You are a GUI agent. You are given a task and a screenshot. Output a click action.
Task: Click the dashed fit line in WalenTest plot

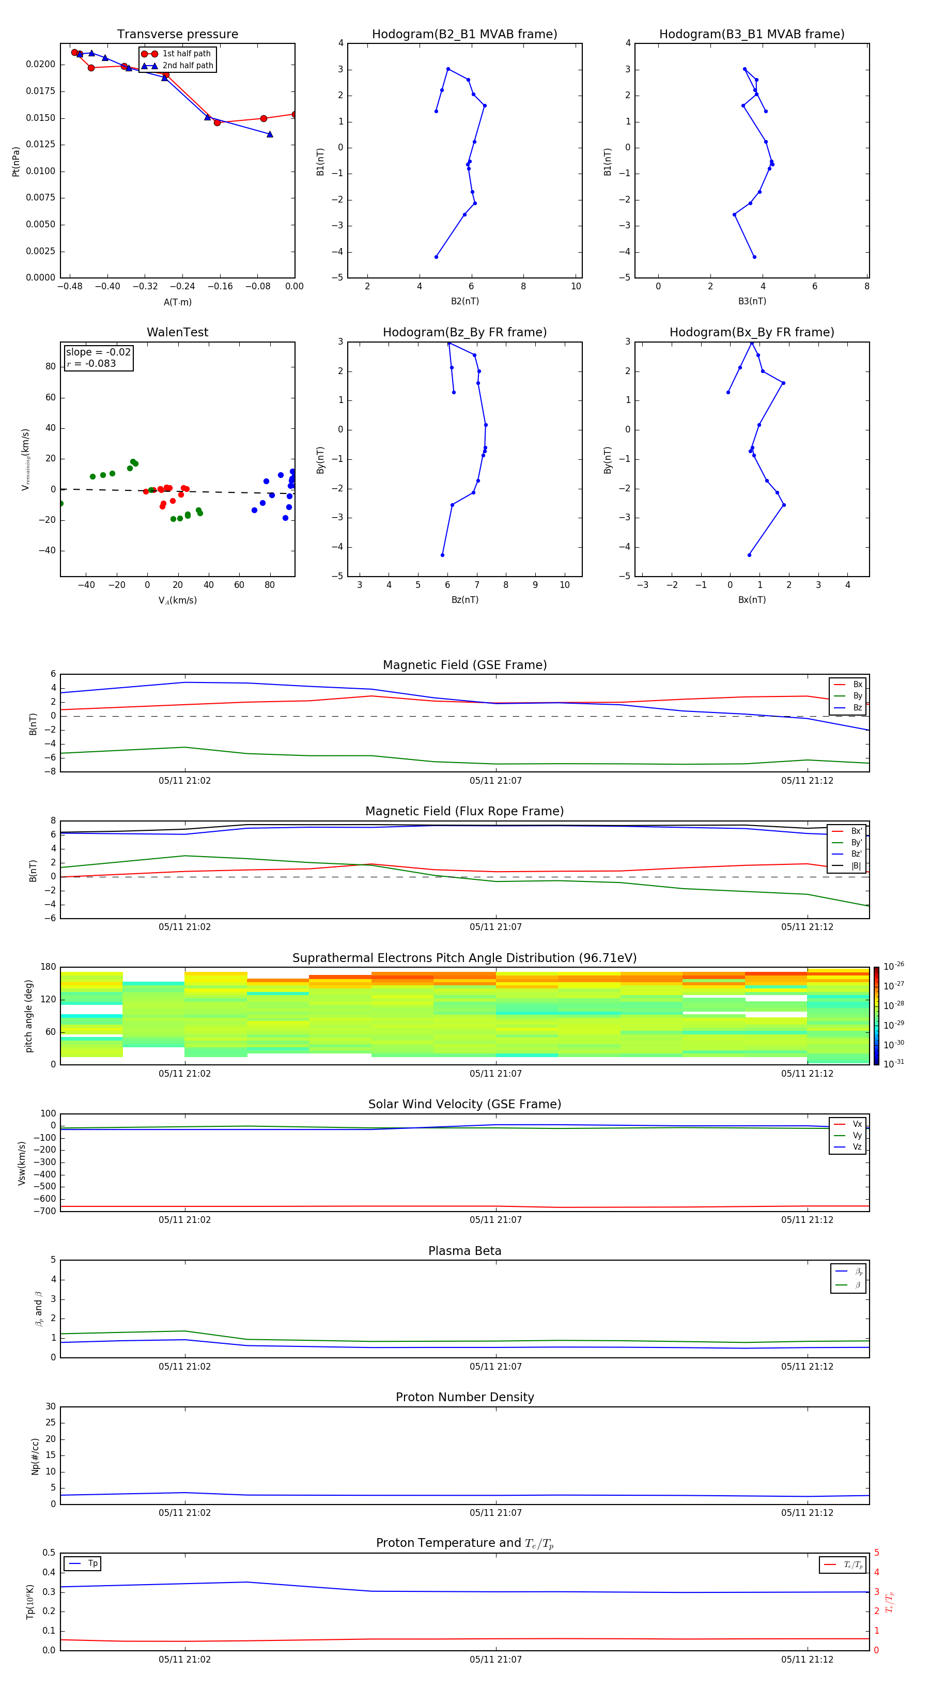point(177,491)
